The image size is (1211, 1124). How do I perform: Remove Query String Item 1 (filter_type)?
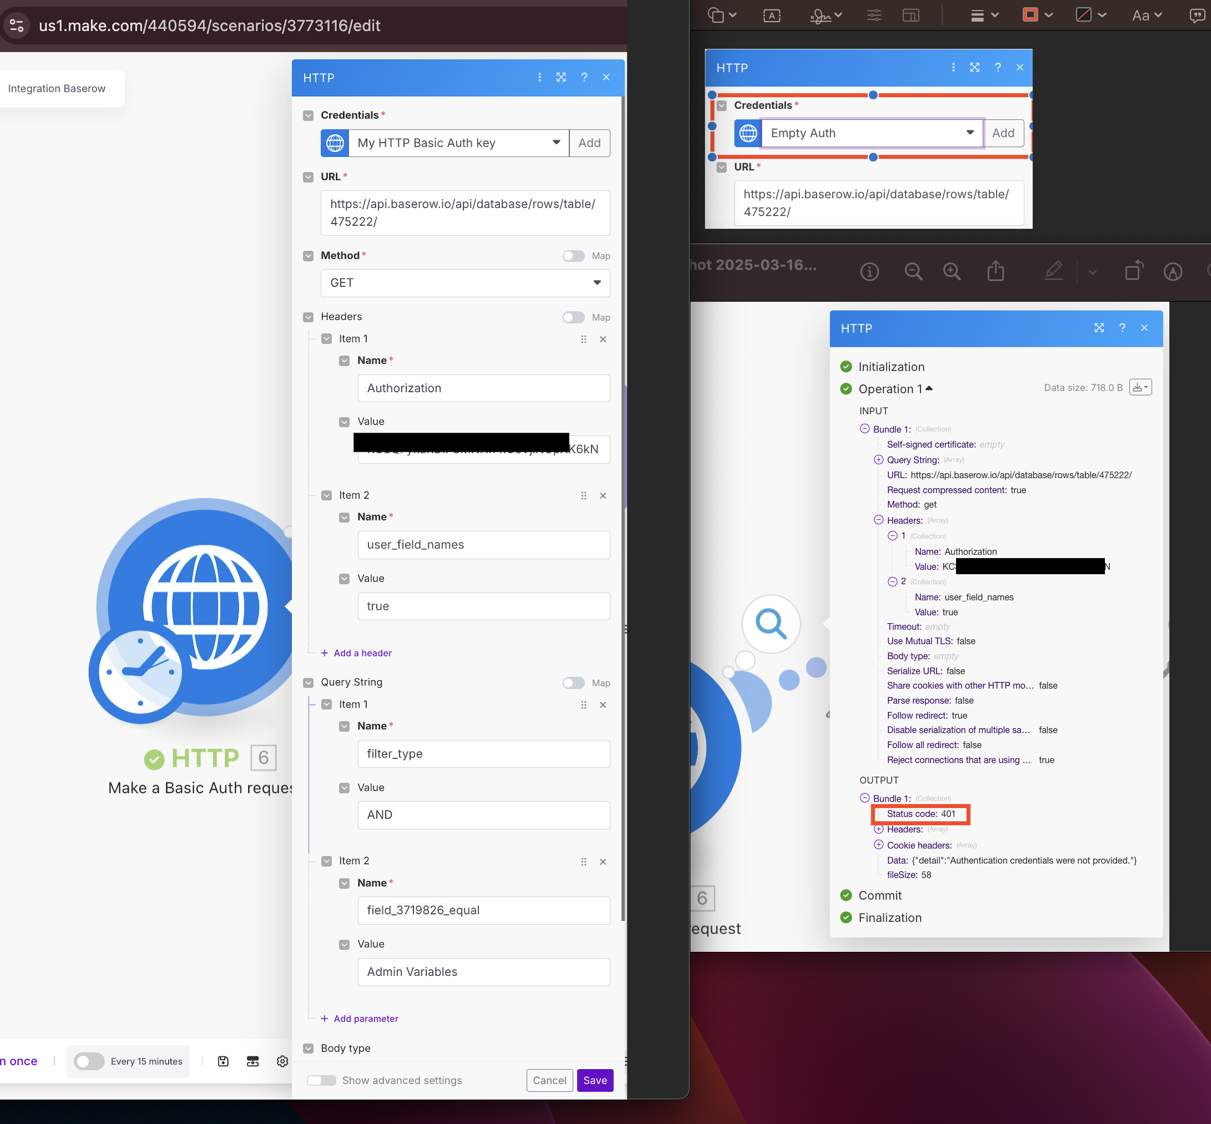(603, 705)
